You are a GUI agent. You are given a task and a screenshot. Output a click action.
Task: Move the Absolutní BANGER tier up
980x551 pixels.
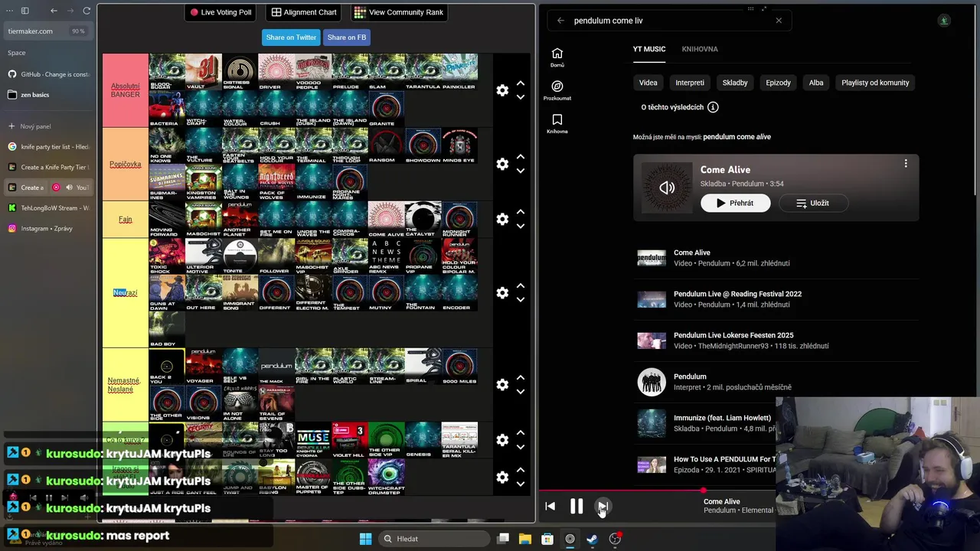pos(521,83)
